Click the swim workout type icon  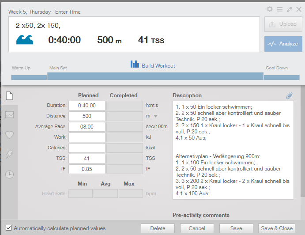point(25,40)
